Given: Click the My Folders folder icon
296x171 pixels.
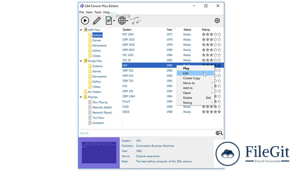Looking at the screenshot, I should (85, 92).
